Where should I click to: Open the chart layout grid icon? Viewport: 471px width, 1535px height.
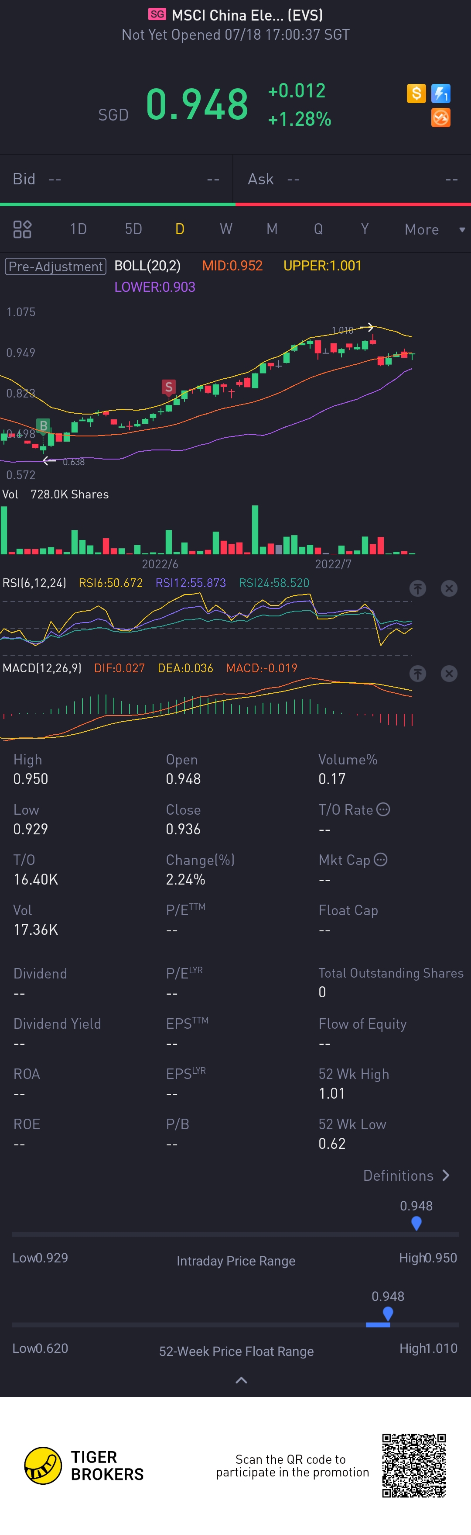click(x=22, y=229)
